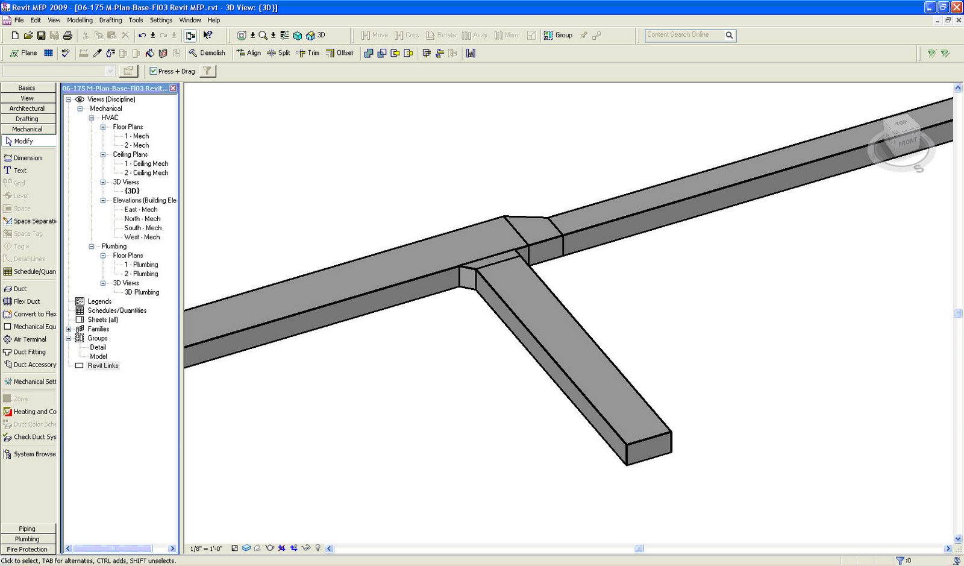Open the 3D Plumbing view in the browser
The height and width of the screenshot is (566, 964).
click(x=142, y=292)
